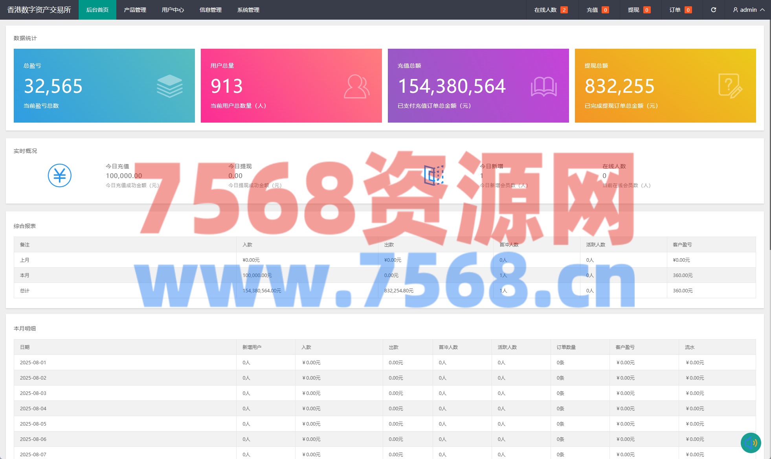Image resolution: width=771 pixels, height=459 pixels.
Task: Select the 后台首页 tab
Action: point(97,10)
